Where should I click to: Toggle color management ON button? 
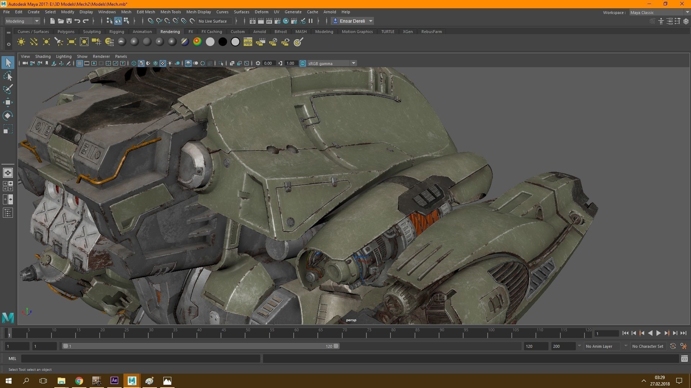[x=303, y=63]
